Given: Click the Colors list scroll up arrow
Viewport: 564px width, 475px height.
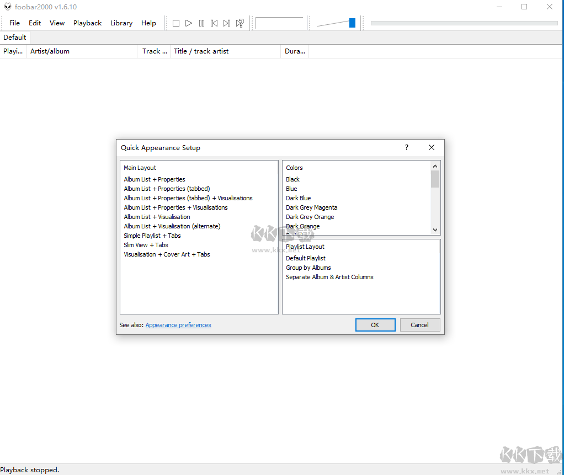Looking at the screenshot, I should click(x=435, y=166).
